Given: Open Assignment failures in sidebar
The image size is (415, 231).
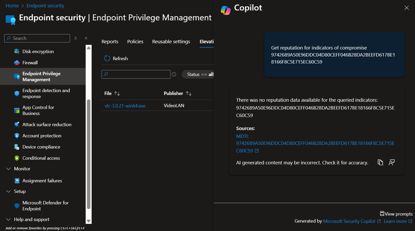Looking at the screenshot, I should (x=42, y=181).
